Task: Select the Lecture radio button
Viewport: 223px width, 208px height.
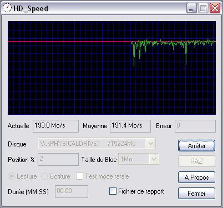Action: 11,176
